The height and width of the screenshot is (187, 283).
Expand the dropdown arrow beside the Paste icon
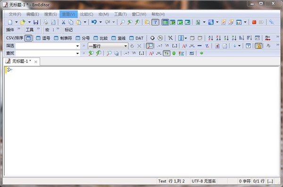tap(85, 22)
